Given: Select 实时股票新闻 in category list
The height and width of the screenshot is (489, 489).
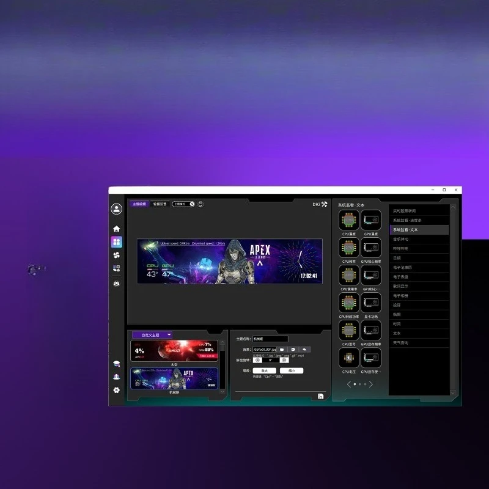Looking at the screenshot, I should click(x=419, y=211).
